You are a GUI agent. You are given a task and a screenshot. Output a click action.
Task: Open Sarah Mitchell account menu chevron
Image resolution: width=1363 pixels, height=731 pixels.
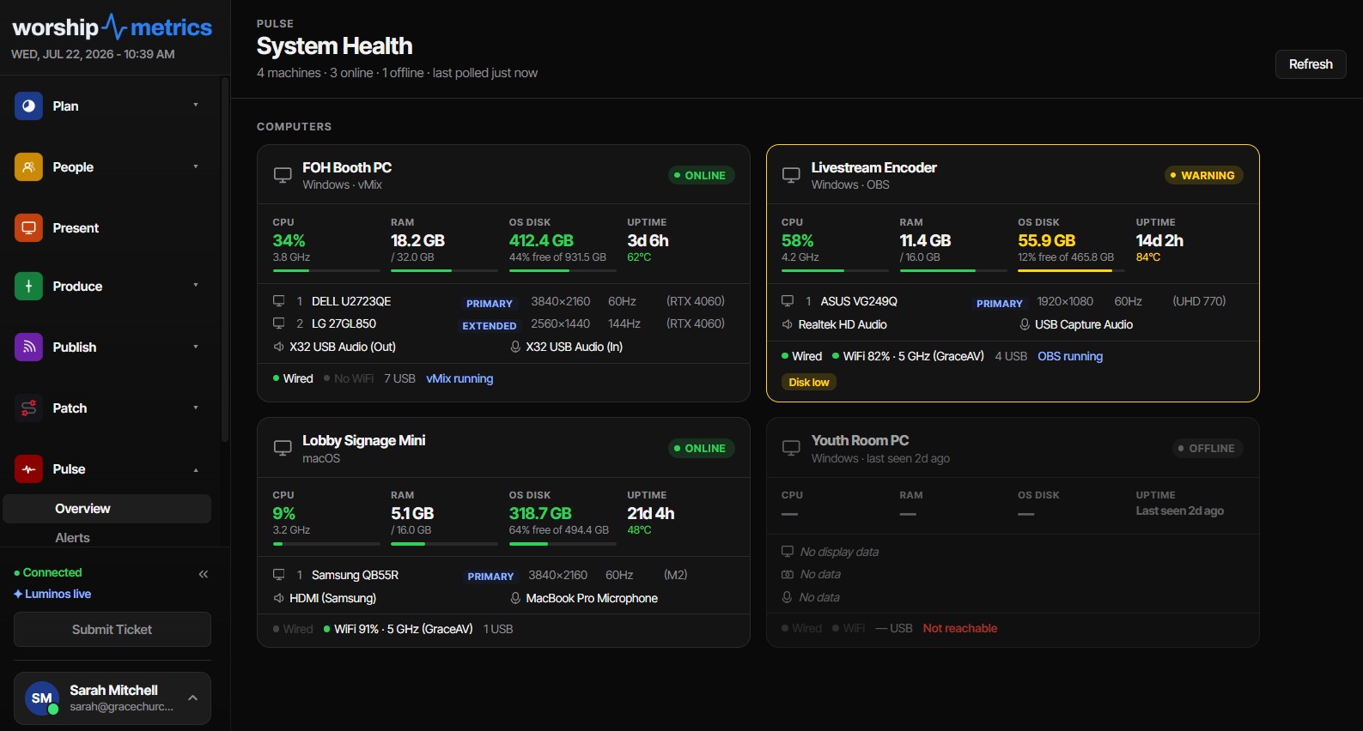193,698
